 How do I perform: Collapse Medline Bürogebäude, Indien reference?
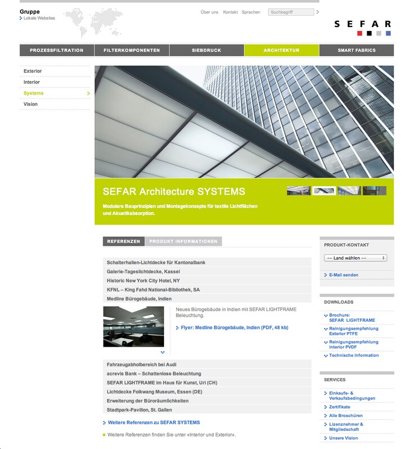tap(207, 299)
